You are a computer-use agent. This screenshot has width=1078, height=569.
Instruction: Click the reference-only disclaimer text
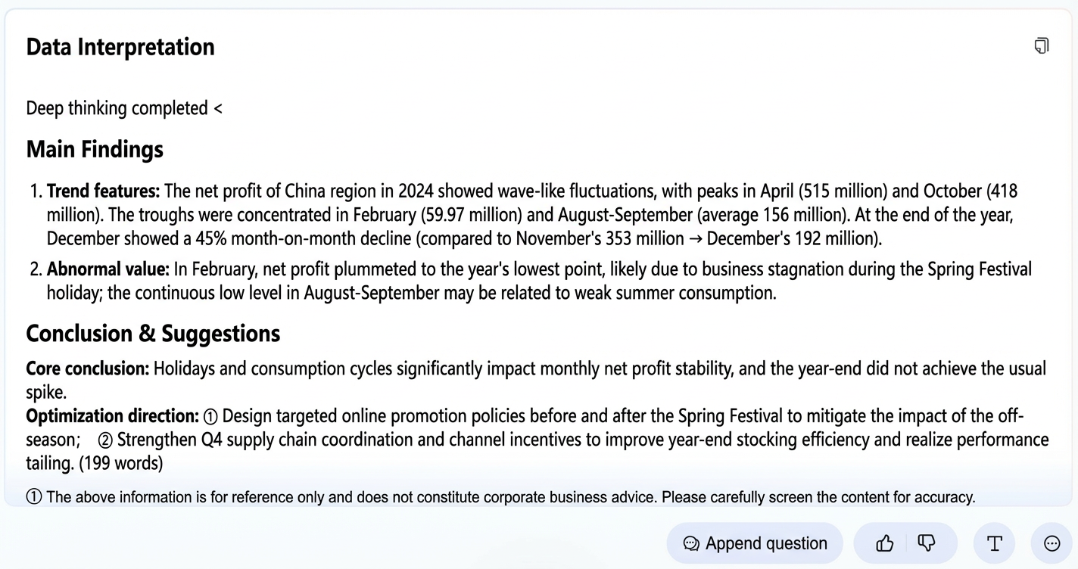pyautogui.click(x=511, y=497)
